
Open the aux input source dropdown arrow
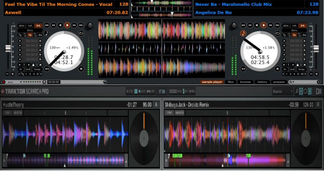21,82
